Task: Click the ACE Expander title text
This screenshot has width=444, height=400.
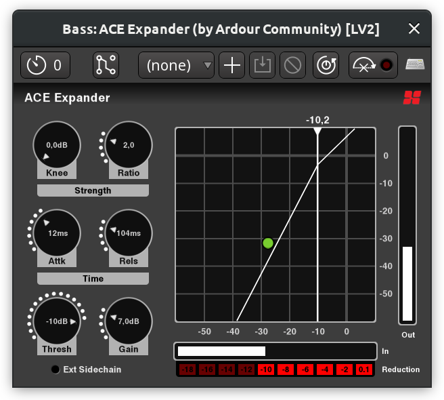Action: [x=67, y=98]
